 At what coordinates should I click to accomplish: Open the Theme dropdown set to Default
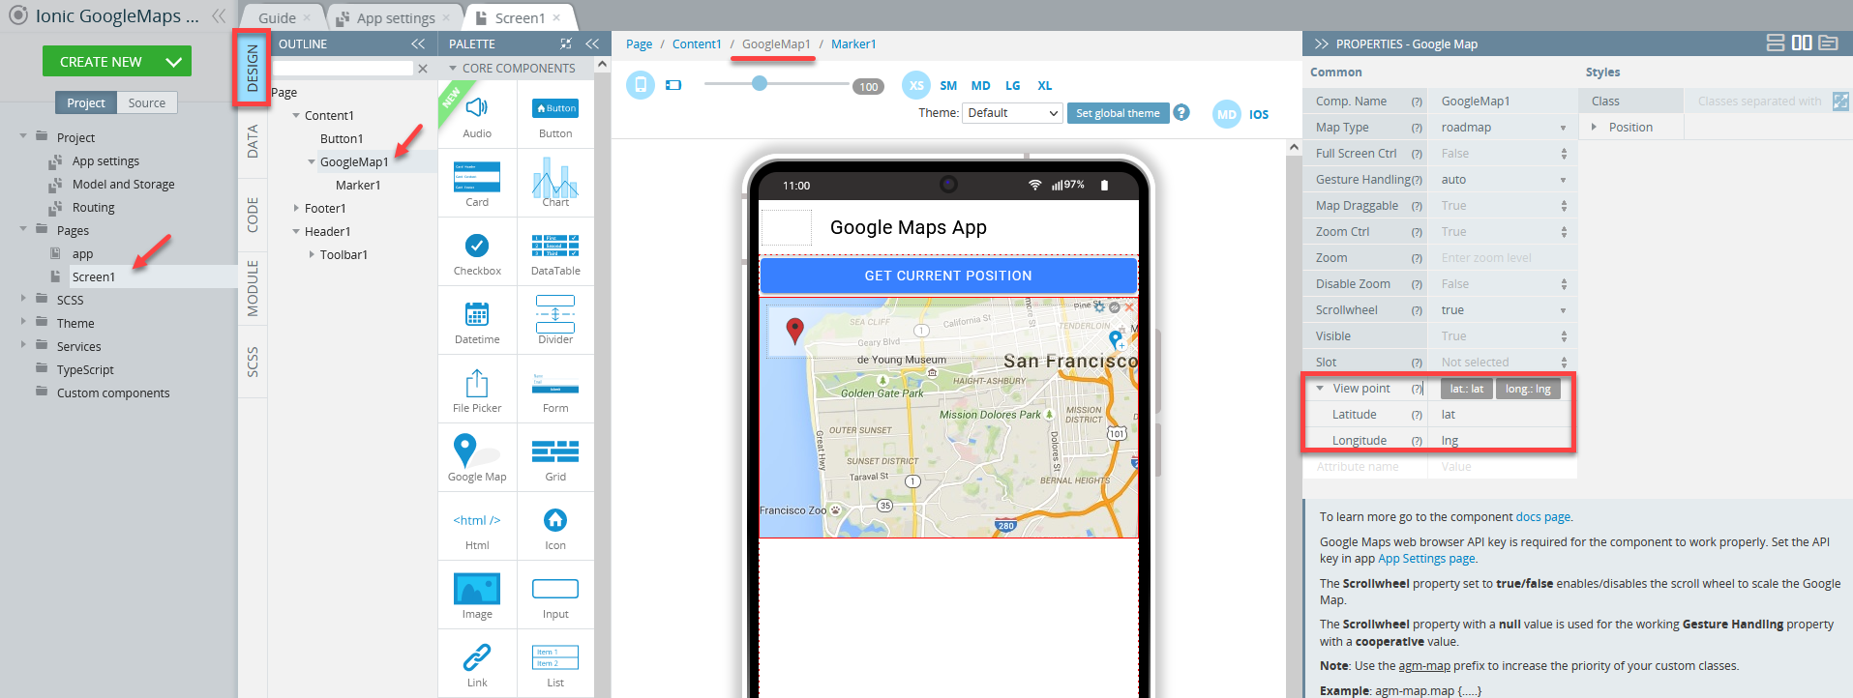click(x=1012, y=113)
